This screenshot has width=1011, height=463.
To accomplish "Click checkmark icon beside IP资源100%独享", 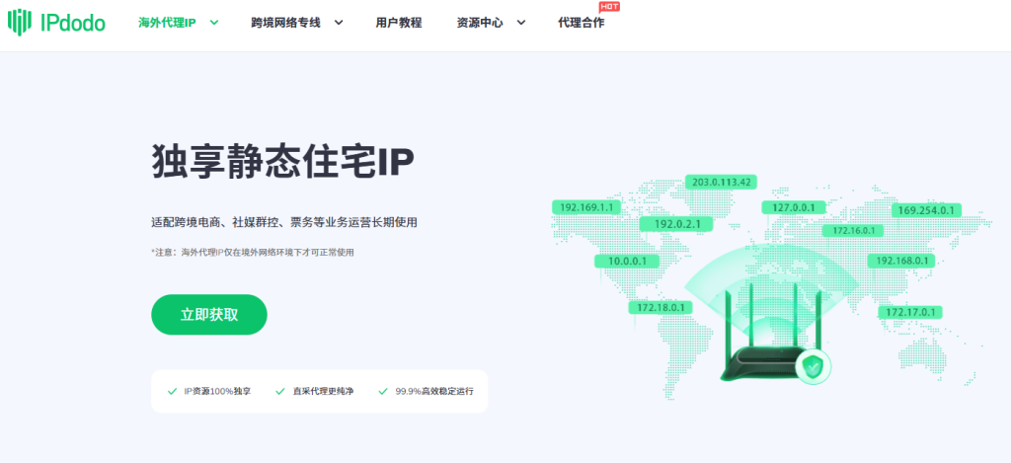I will tap(173, 391).
